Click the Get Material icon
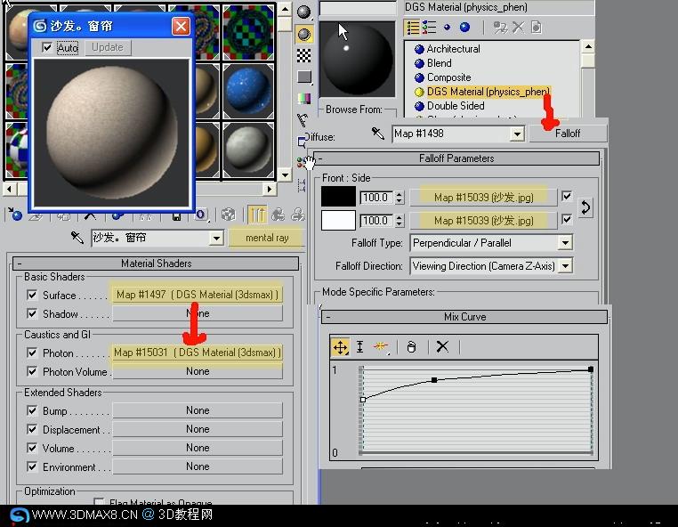 [15, 215]
